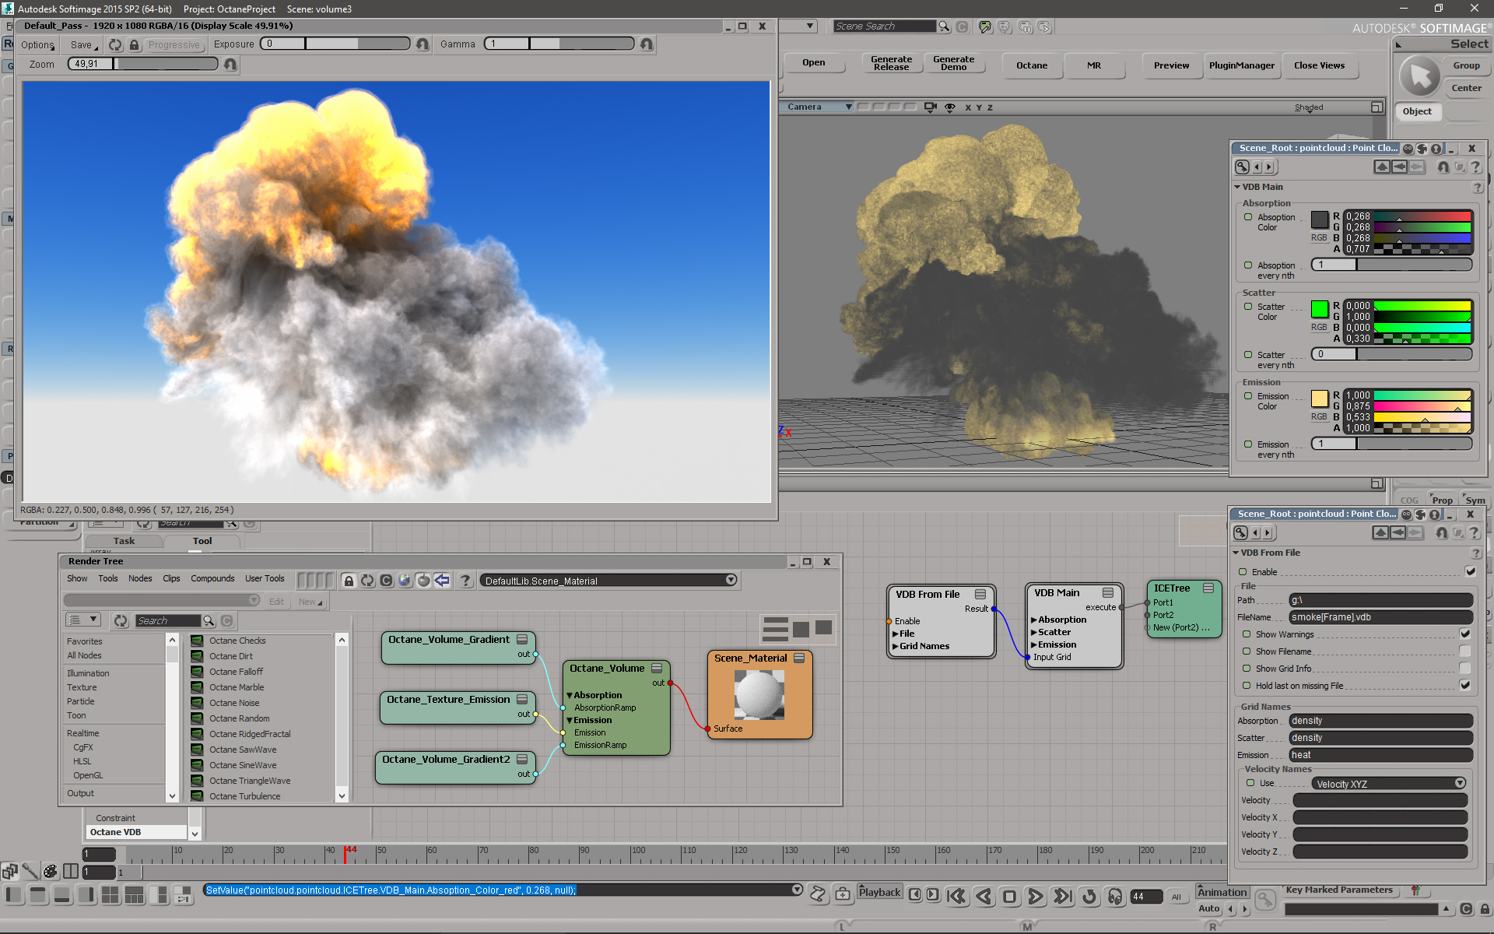Enable the Show Grid Info checkbox
The width and height of the screenshot is (1494, 934).
pos(1465,668)
